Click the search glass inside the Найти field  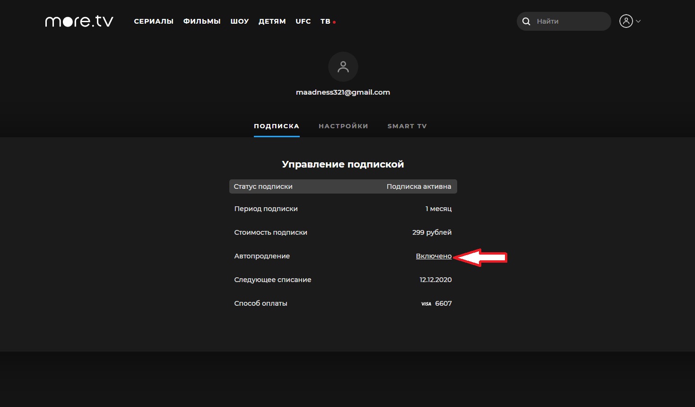[x=526, y=21]
